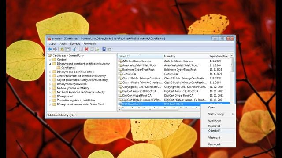Screen dimensions: 282x158
Task: Select the DigiCert High Assurance EV Root row
Action: pyautogui.click(x=174, y=100)
